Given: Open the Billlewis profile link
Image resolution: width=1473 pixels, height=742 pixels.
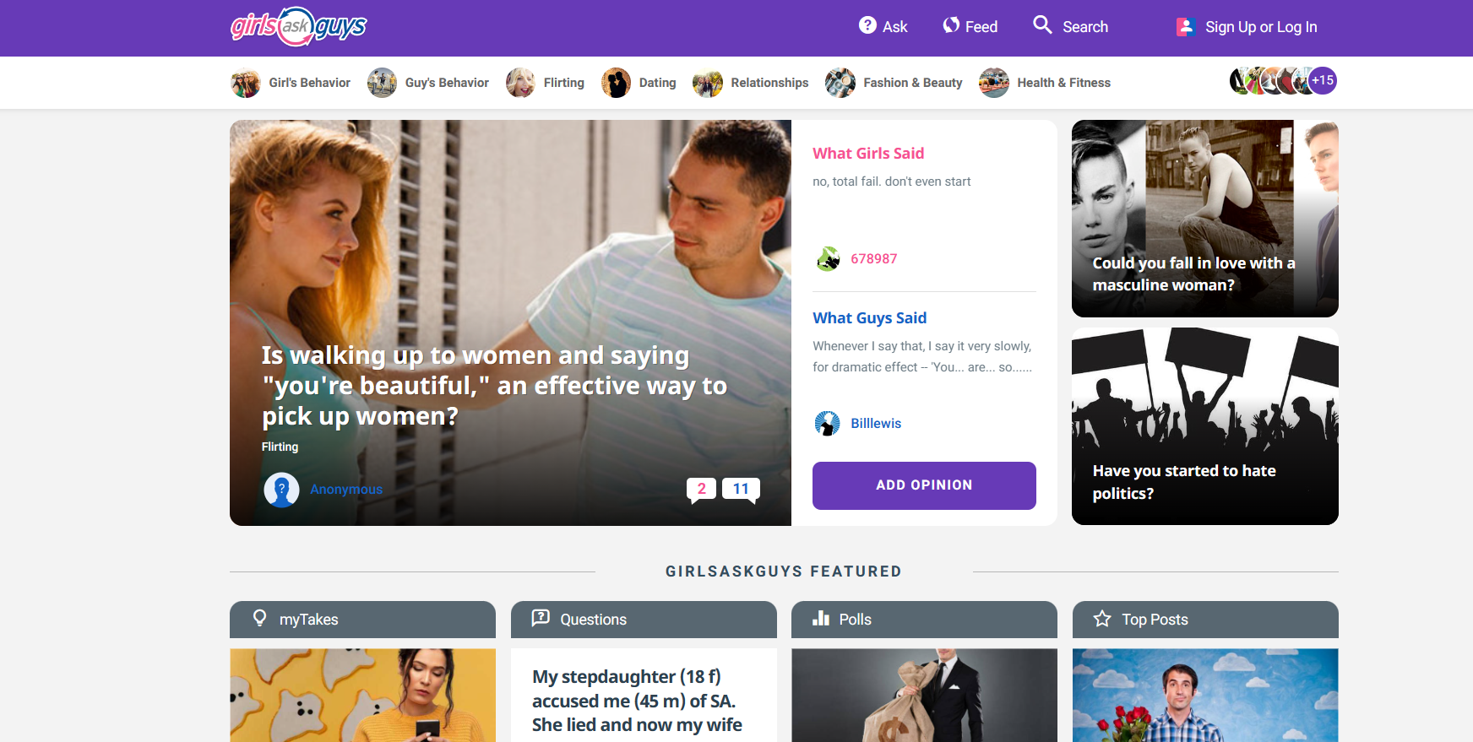Looking at the screenshot, I should (875, 424).
